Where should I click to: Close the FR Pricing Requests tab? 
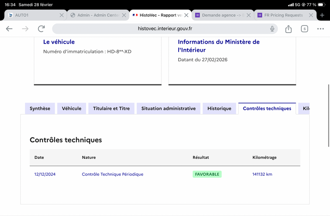tap(311, 15)
